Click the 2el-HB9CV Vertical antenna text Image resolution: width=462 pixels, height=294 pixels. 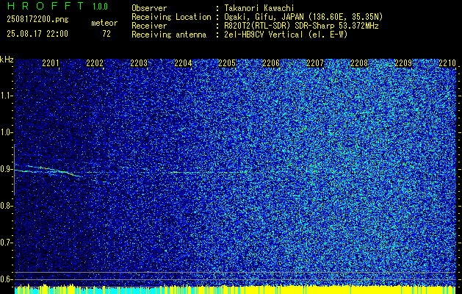(285, 35)
